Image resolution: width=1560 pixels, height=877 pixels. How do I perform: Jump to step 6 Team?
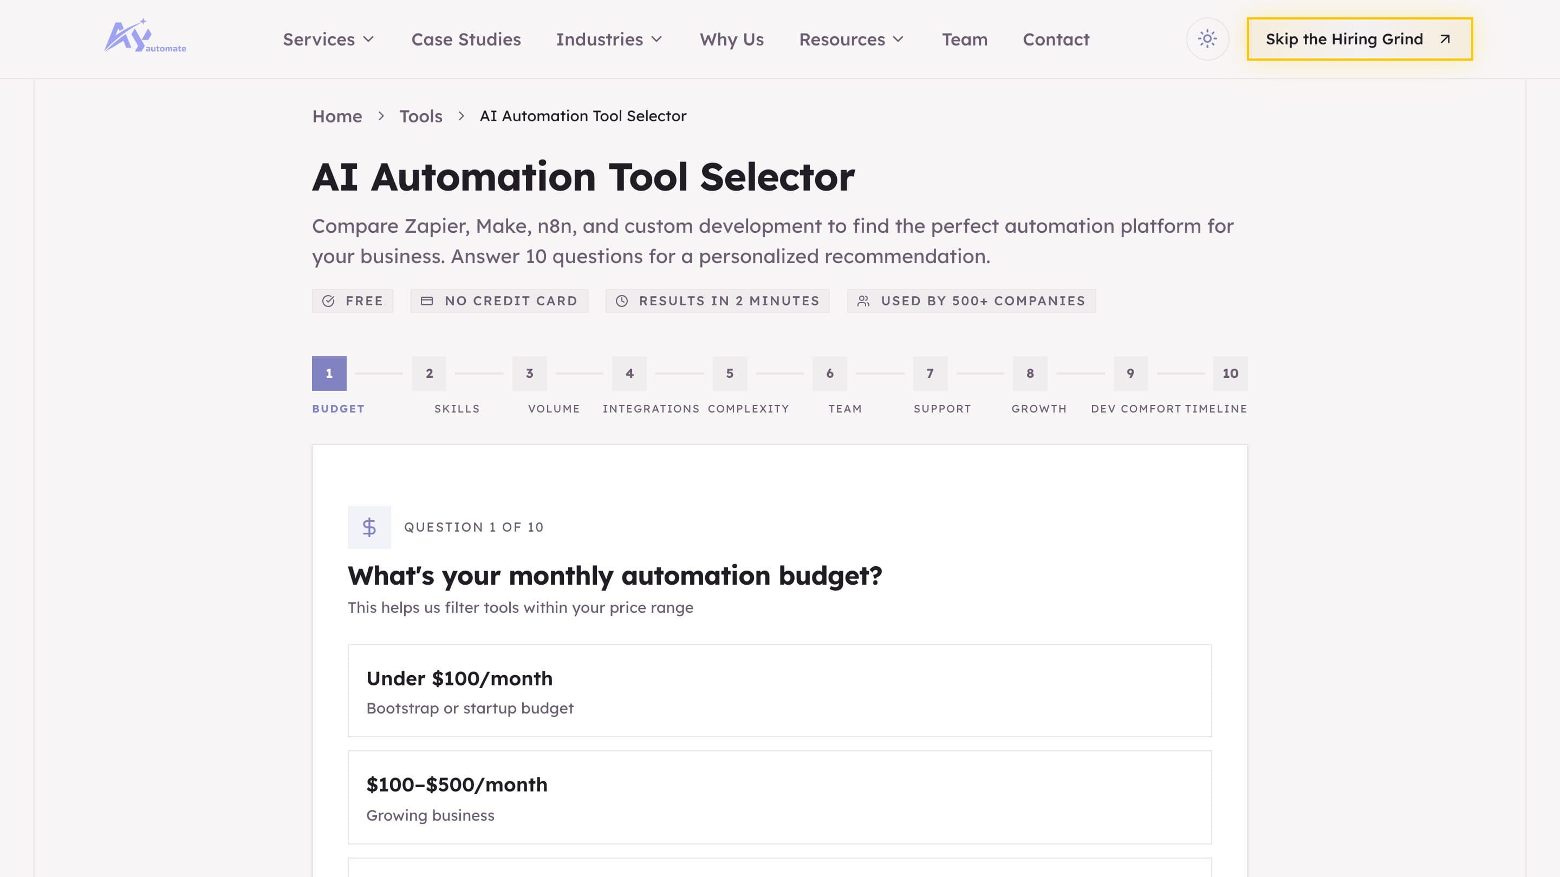coord(830,374)
